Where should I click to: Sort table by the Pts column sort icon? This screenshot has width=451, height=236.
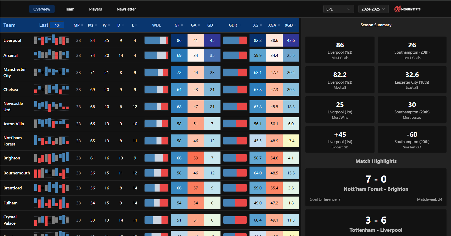tap(96, 25)
